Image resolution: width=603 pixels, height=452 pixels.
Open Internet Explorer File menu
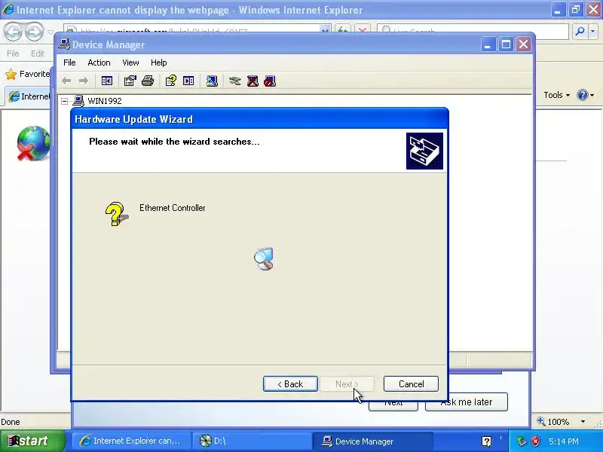pos(13,53)
